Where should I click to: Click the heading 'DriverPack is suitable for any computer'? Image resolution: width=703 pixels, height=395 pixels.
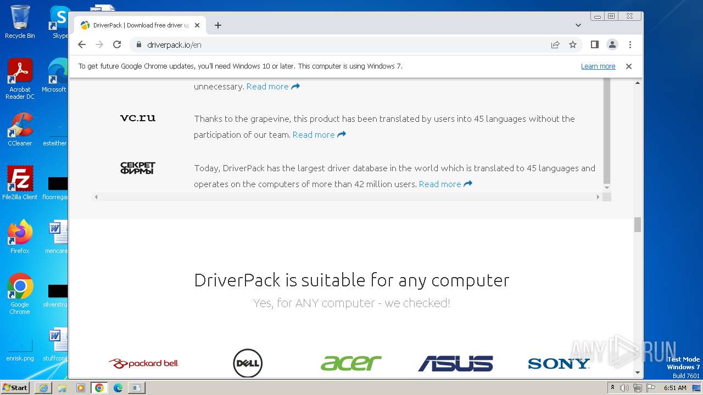(x=351, y=280)
